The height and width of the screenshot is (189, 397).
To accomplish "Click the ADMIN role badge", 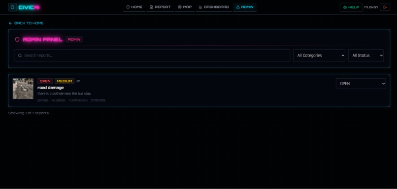I will pos(74,39).
